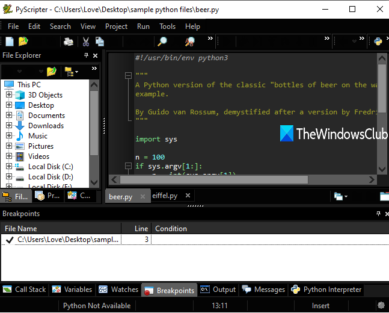Click the Python icon at toolbar right

tap(378, 42)
